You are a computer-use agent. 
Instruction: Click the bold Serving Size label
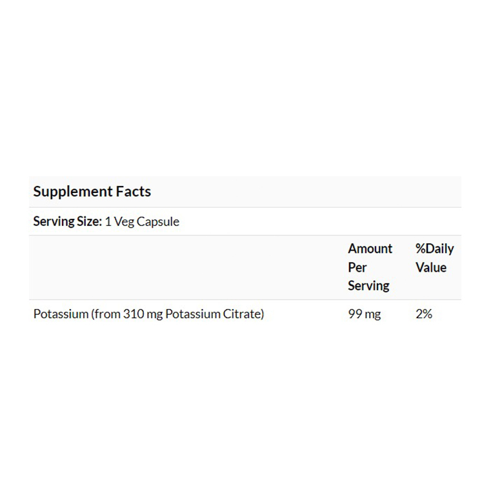click(x=67, y=221)
